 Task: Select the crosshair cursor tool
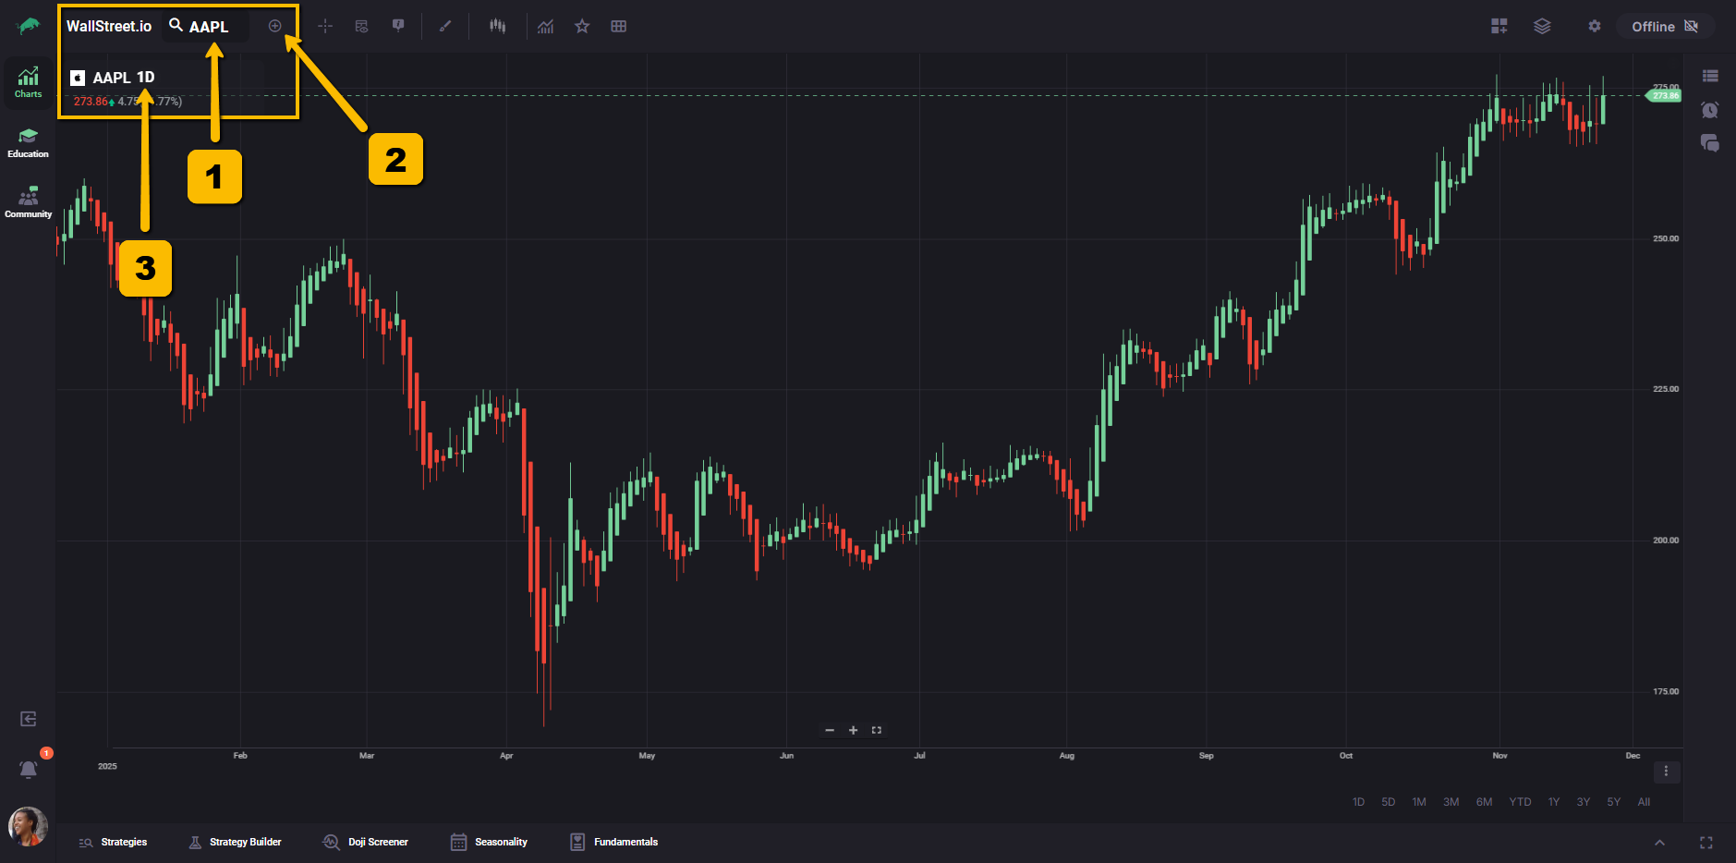pyautogui.click(x=325, y=26)
